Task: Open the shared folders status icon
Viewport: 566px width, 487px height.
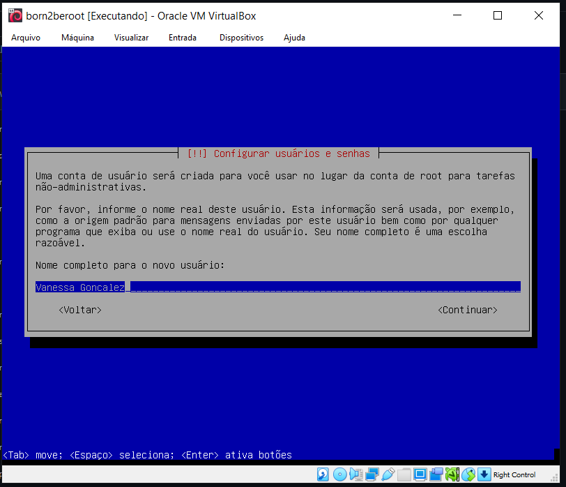Action: (x=404, y=474)
